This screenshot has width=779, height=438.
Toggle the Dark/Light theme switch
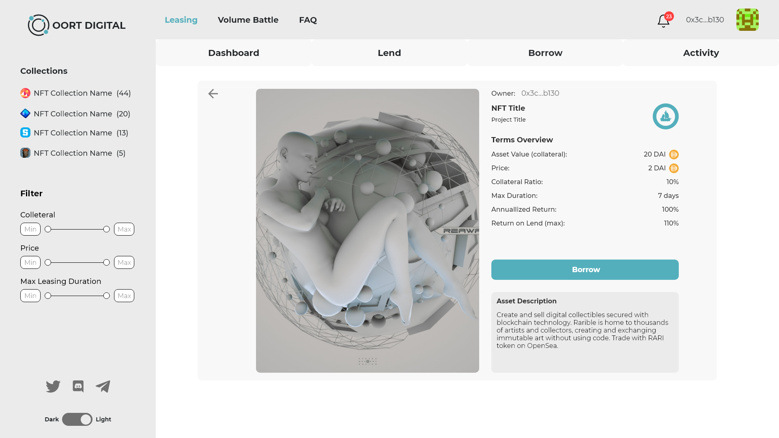[x=77, y=419]
